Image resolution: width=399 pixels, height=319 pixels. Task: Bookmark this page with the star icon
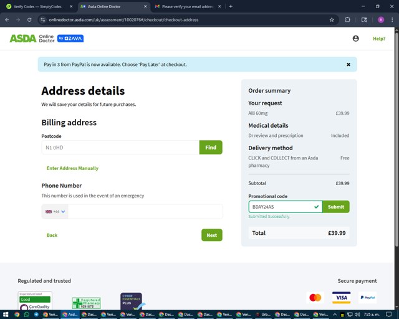point(332,20)
